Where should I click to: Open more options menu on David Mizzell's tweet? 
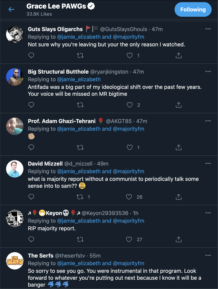click(x=208, y=164)
